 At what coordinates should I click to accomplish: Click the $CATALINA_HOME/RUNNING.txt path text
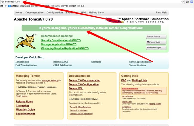tap(84, 99)
